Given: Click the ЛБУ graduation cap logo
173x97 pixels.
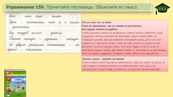Looking at the screenshot, I should [162, 9].
